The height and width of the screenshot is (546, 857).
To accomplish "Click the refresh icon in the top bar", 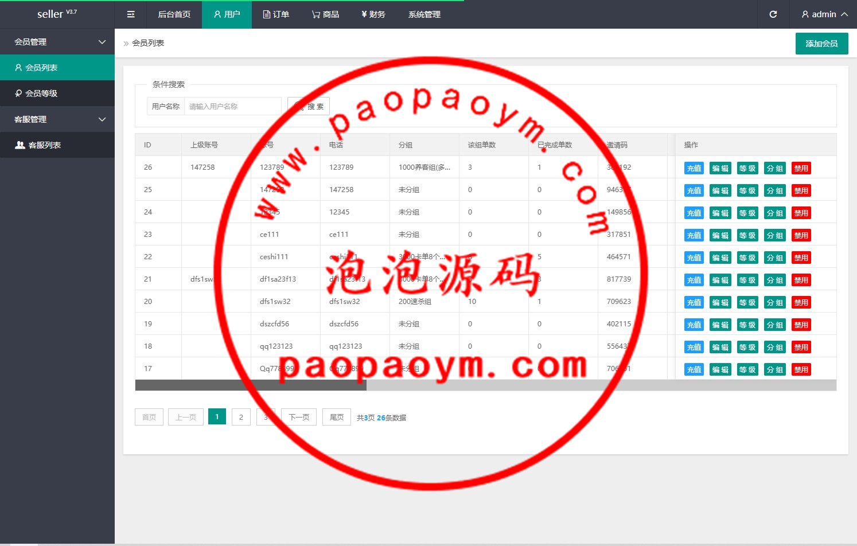I will [773, 14].
